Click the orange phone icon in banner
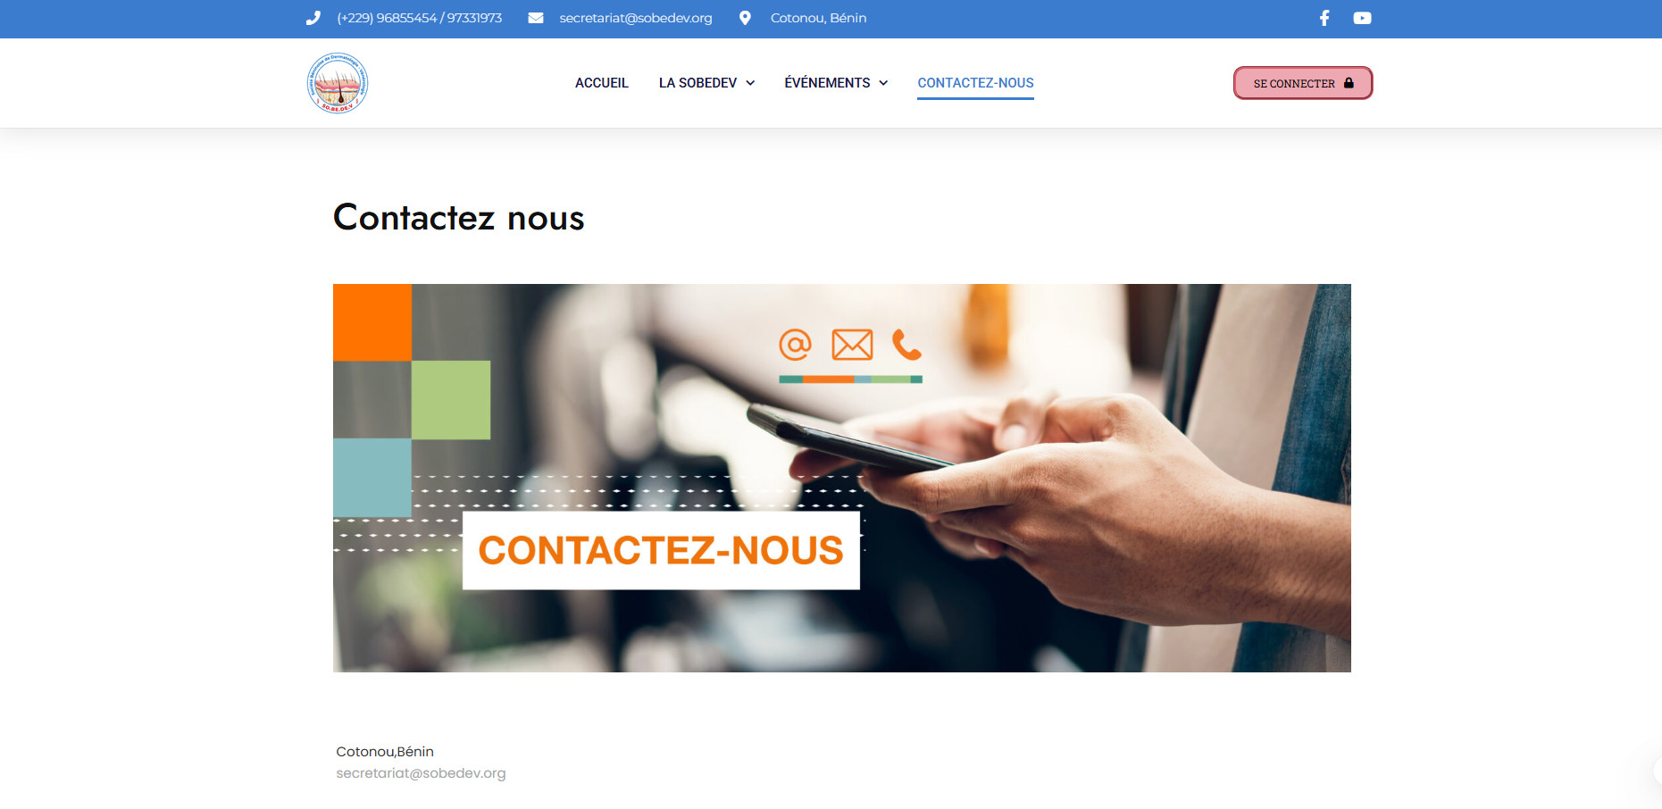The height and width of the screenshot is (809, 1662). click(906, 344)
